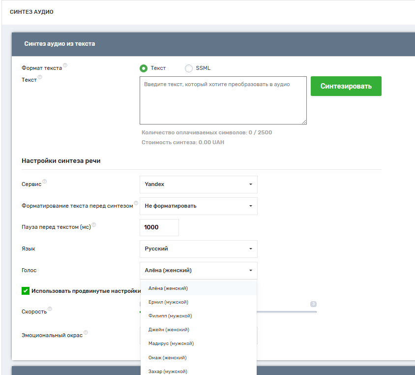Open the Сервис help tooltip icon
The width and height of the screenshot is (415, 375).
click(x=44, y=182)
